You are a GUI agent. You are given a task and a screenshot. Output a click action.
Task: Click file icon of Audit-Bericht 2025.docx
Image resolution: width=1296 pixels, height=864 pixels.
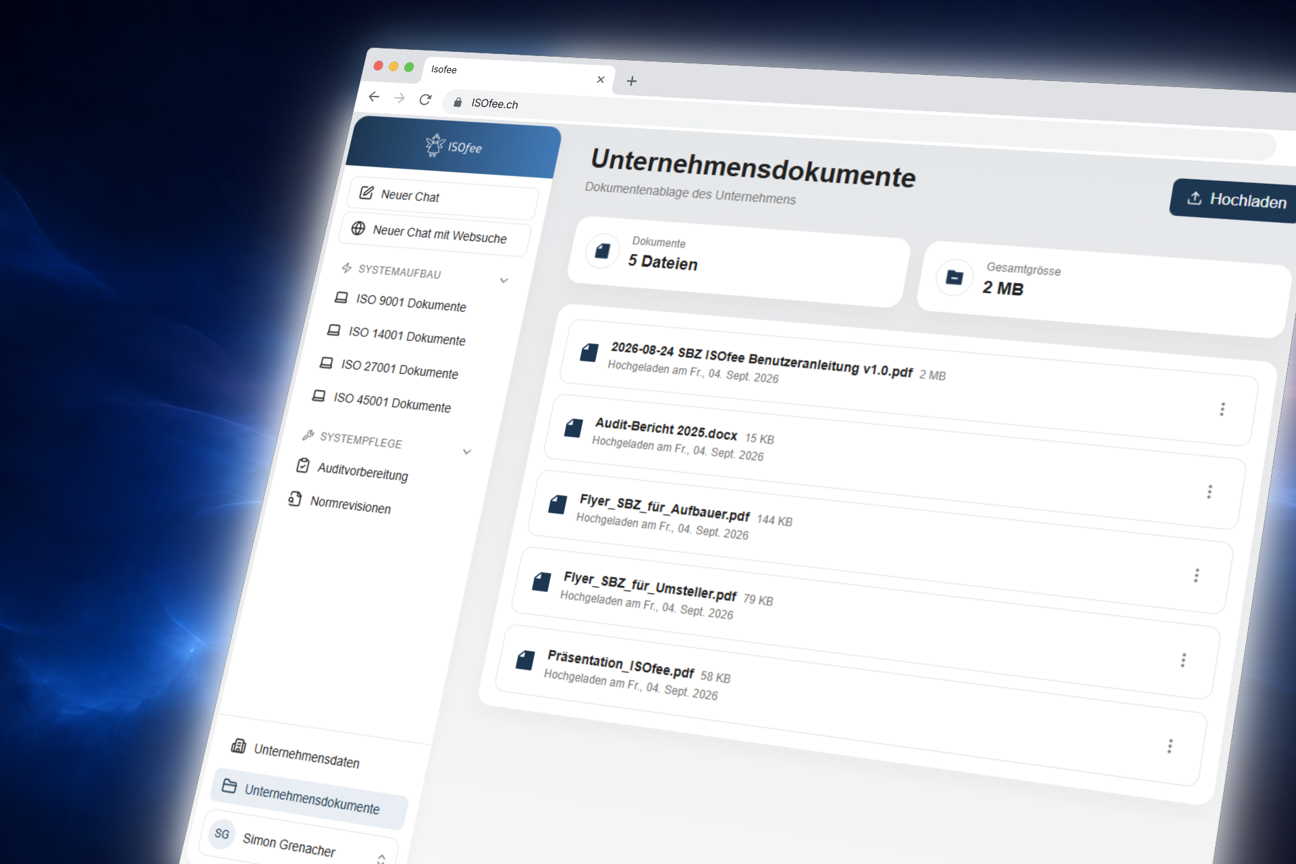coord(574,427)
